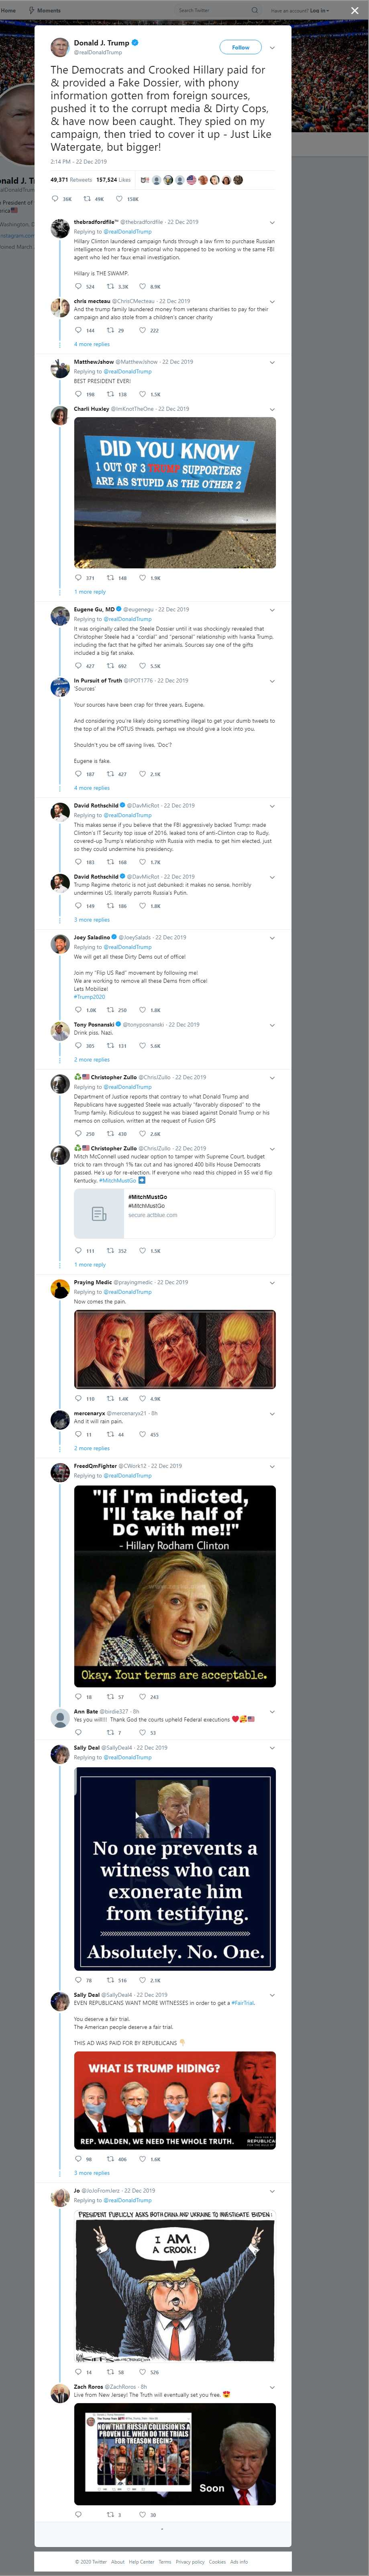
Task: Click the Follow button for Donald J. Trump
Action: point(240,47)
